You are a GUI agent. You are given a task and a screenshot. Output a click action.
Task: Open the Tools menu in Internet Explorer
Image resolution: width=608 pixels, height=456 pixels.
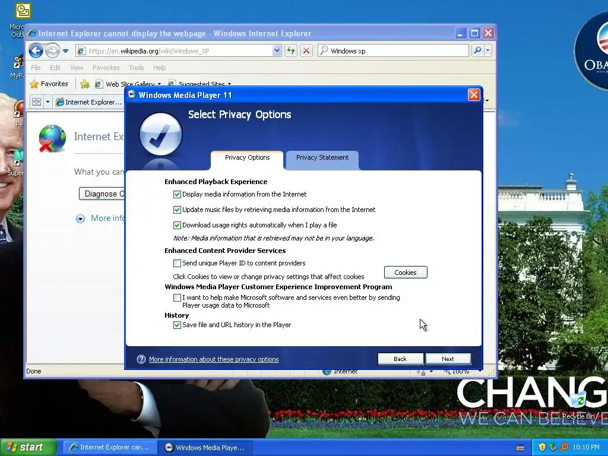click(x=137, y=68)
